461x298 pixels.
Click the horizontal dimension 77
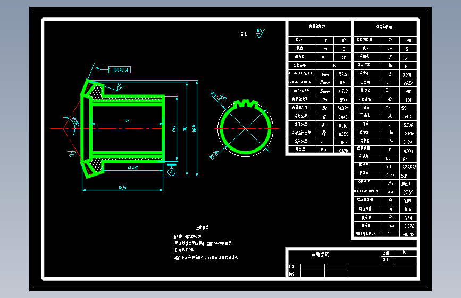pyautogui.click(x=127, y=121)
